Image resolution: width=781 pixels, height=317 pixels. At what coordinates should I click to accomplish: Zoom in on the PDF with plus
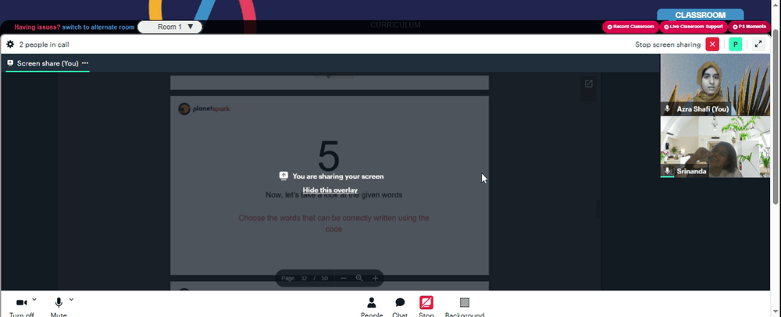[x=375, y=278]
